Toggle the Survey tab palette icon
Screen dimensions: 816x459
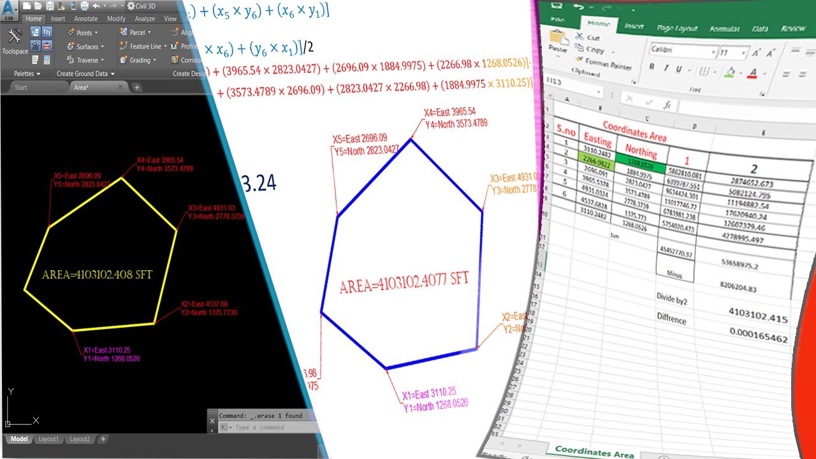pos(35,46)
